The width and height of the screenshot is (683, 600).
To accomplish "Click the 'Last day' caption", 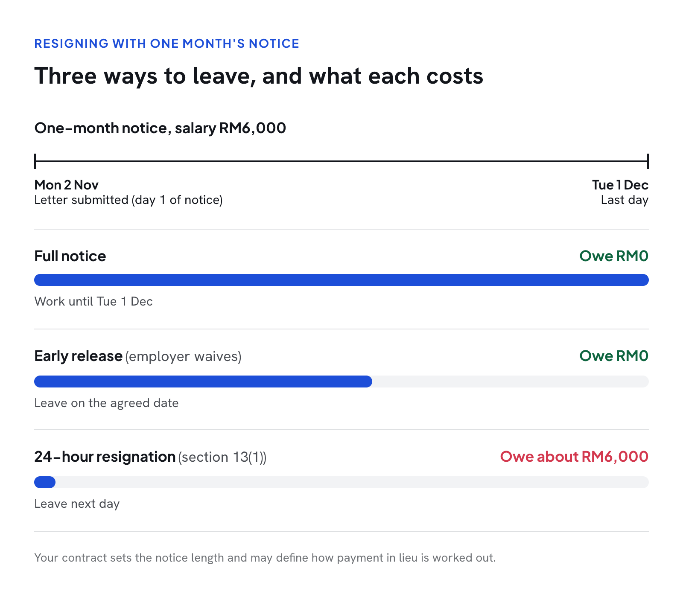I will pos(625,200).
